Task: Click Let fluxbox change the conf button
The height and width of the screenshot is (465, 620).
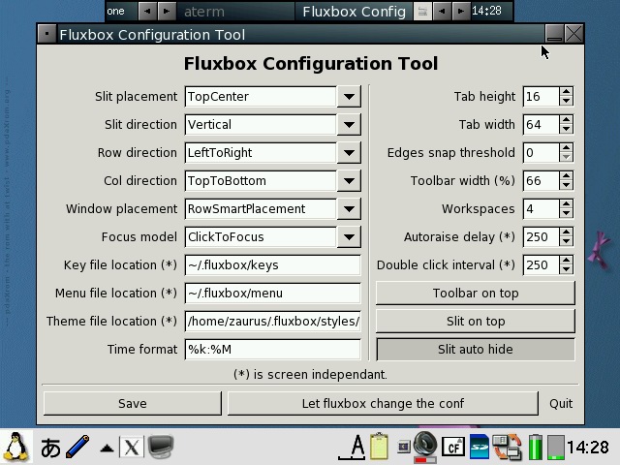Action: pyautogui.click(x=383, y=403)
